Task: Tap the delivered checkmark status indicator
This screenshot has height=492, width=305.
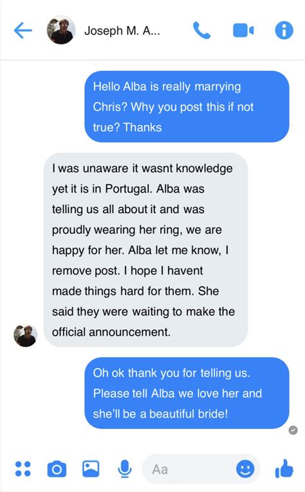Action: tap(293, 430)
